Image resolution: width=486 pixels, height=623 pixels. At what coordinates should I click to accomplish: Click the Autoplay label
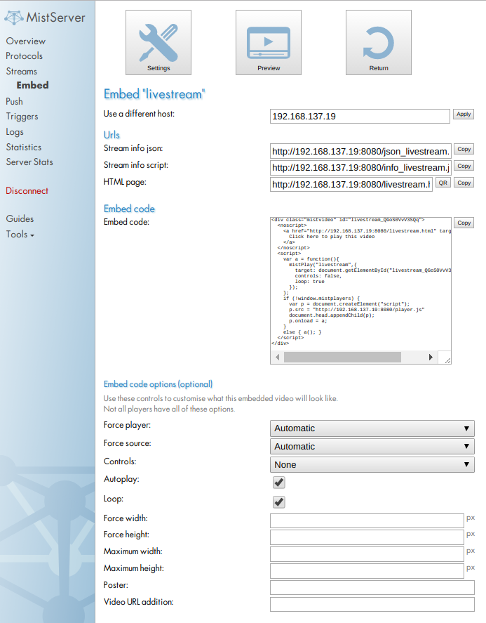coord(121,479)
